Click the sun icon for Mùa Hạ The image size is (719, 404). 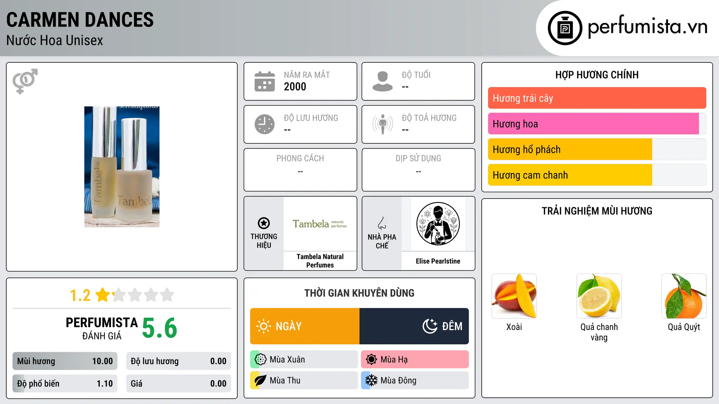coord(371,359)
